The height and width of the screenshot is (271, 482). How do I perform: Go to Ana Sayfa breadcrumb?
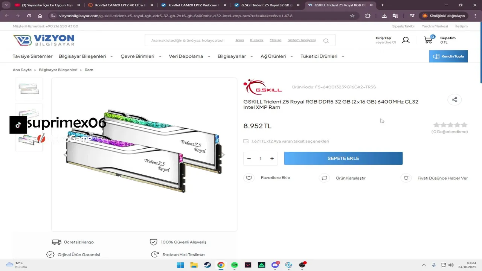tap(22, 70)
